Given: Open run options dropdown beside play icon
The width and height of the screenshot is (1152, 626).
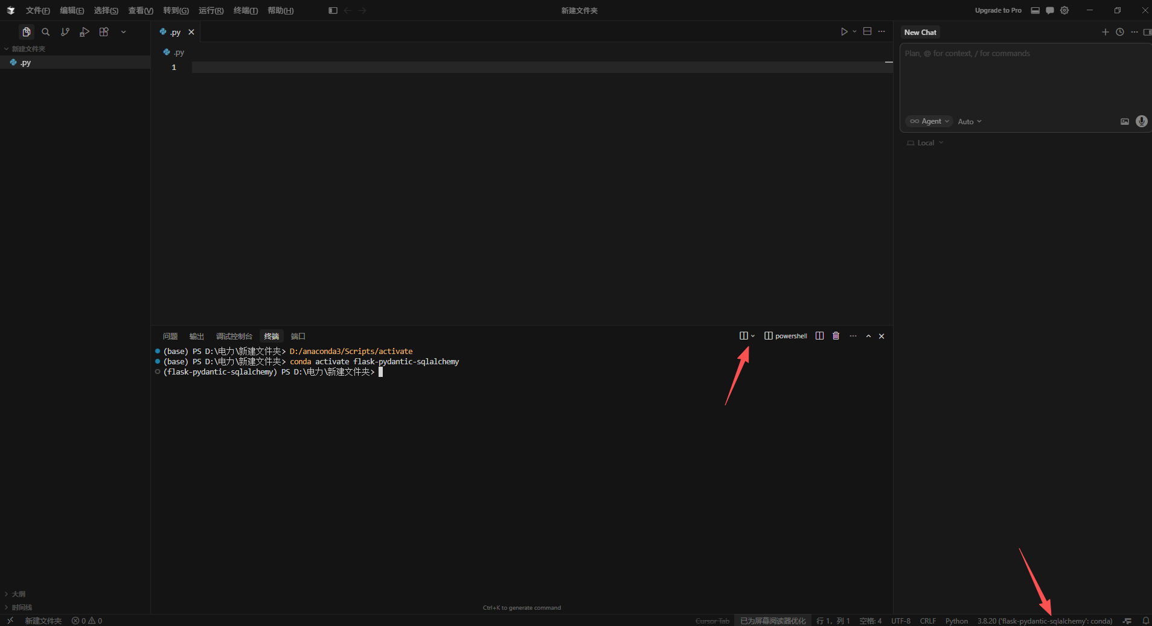Looking at the screenshot, I should (x=854, y=31).
